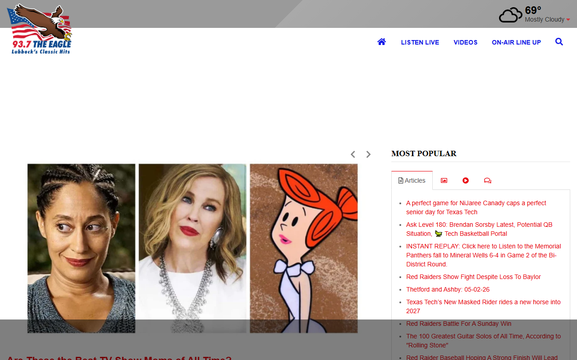Click the TV show moms slideshow image

pos(192,248)
